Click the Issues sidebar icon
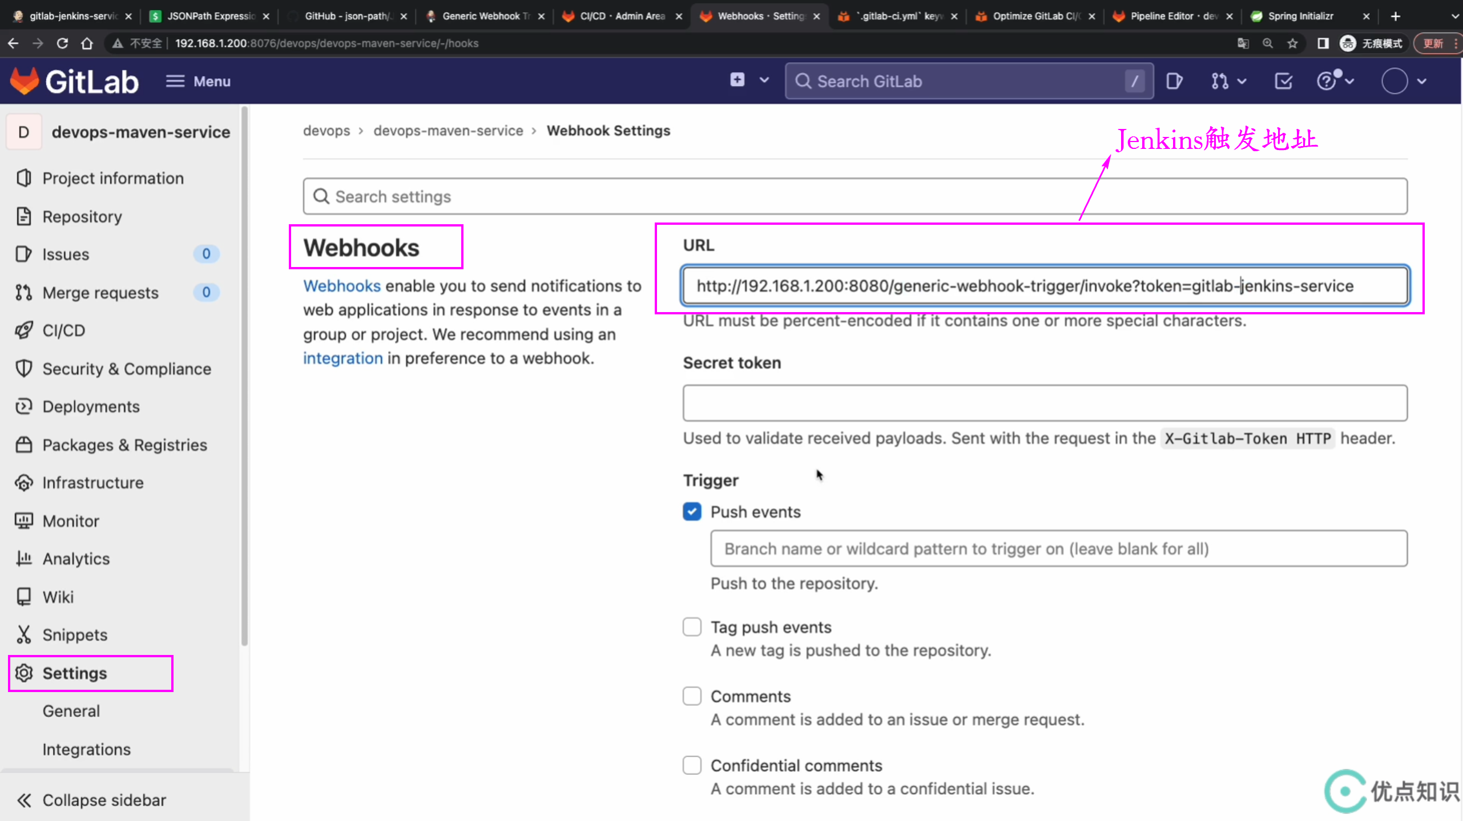Viewport: 1463px width, 821px height. coord(23,254)
